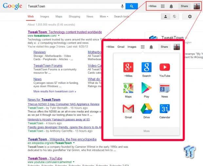Open Google Play from the apps grid
This screenshot has height=166, width=203.
146,88
